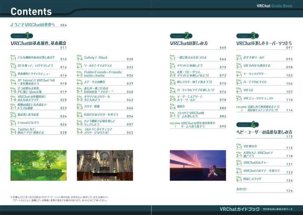Open entry 'VRChatでのマナーを知ろう'
The width and height of the screenshot is (303, 215).
pos(264,171)
